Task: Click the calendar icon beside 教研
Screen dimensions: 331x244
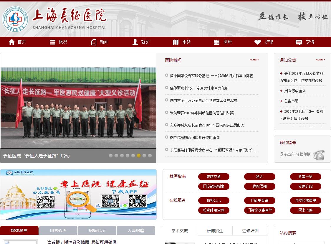Action: coord(216,42)
